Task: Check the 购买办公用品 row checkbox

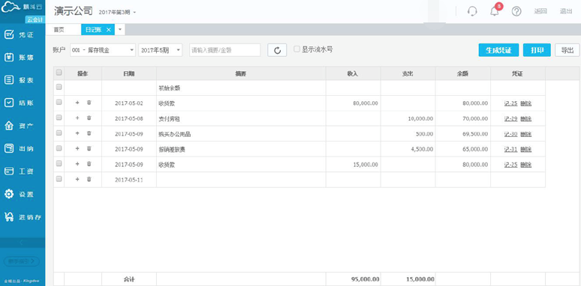Action: [59, 133]
